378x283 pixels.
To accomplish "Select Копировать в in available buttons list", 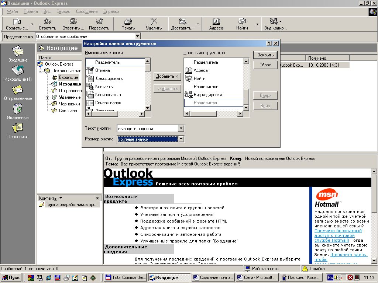I will pyautogui.click(x=115, y=95).
